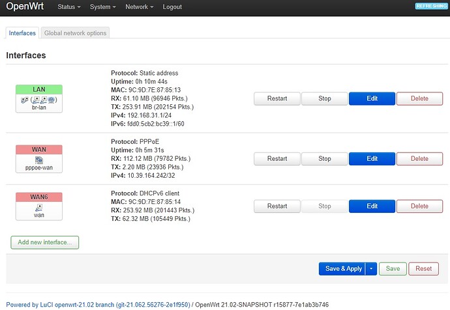Click the Protocol: Static address text
Screen dimensions: 450x310
pos(145,73)
